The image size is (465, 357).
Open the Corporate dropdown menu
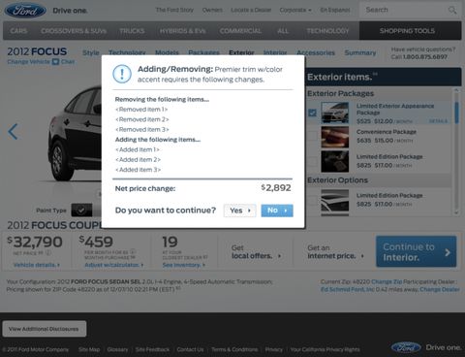(x=295, y=10)
